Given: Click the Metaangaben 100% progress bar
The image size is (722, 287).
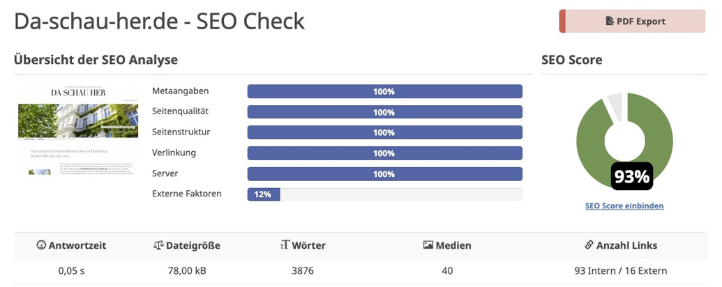Looking at the screenshot, I should click(384, 91).
